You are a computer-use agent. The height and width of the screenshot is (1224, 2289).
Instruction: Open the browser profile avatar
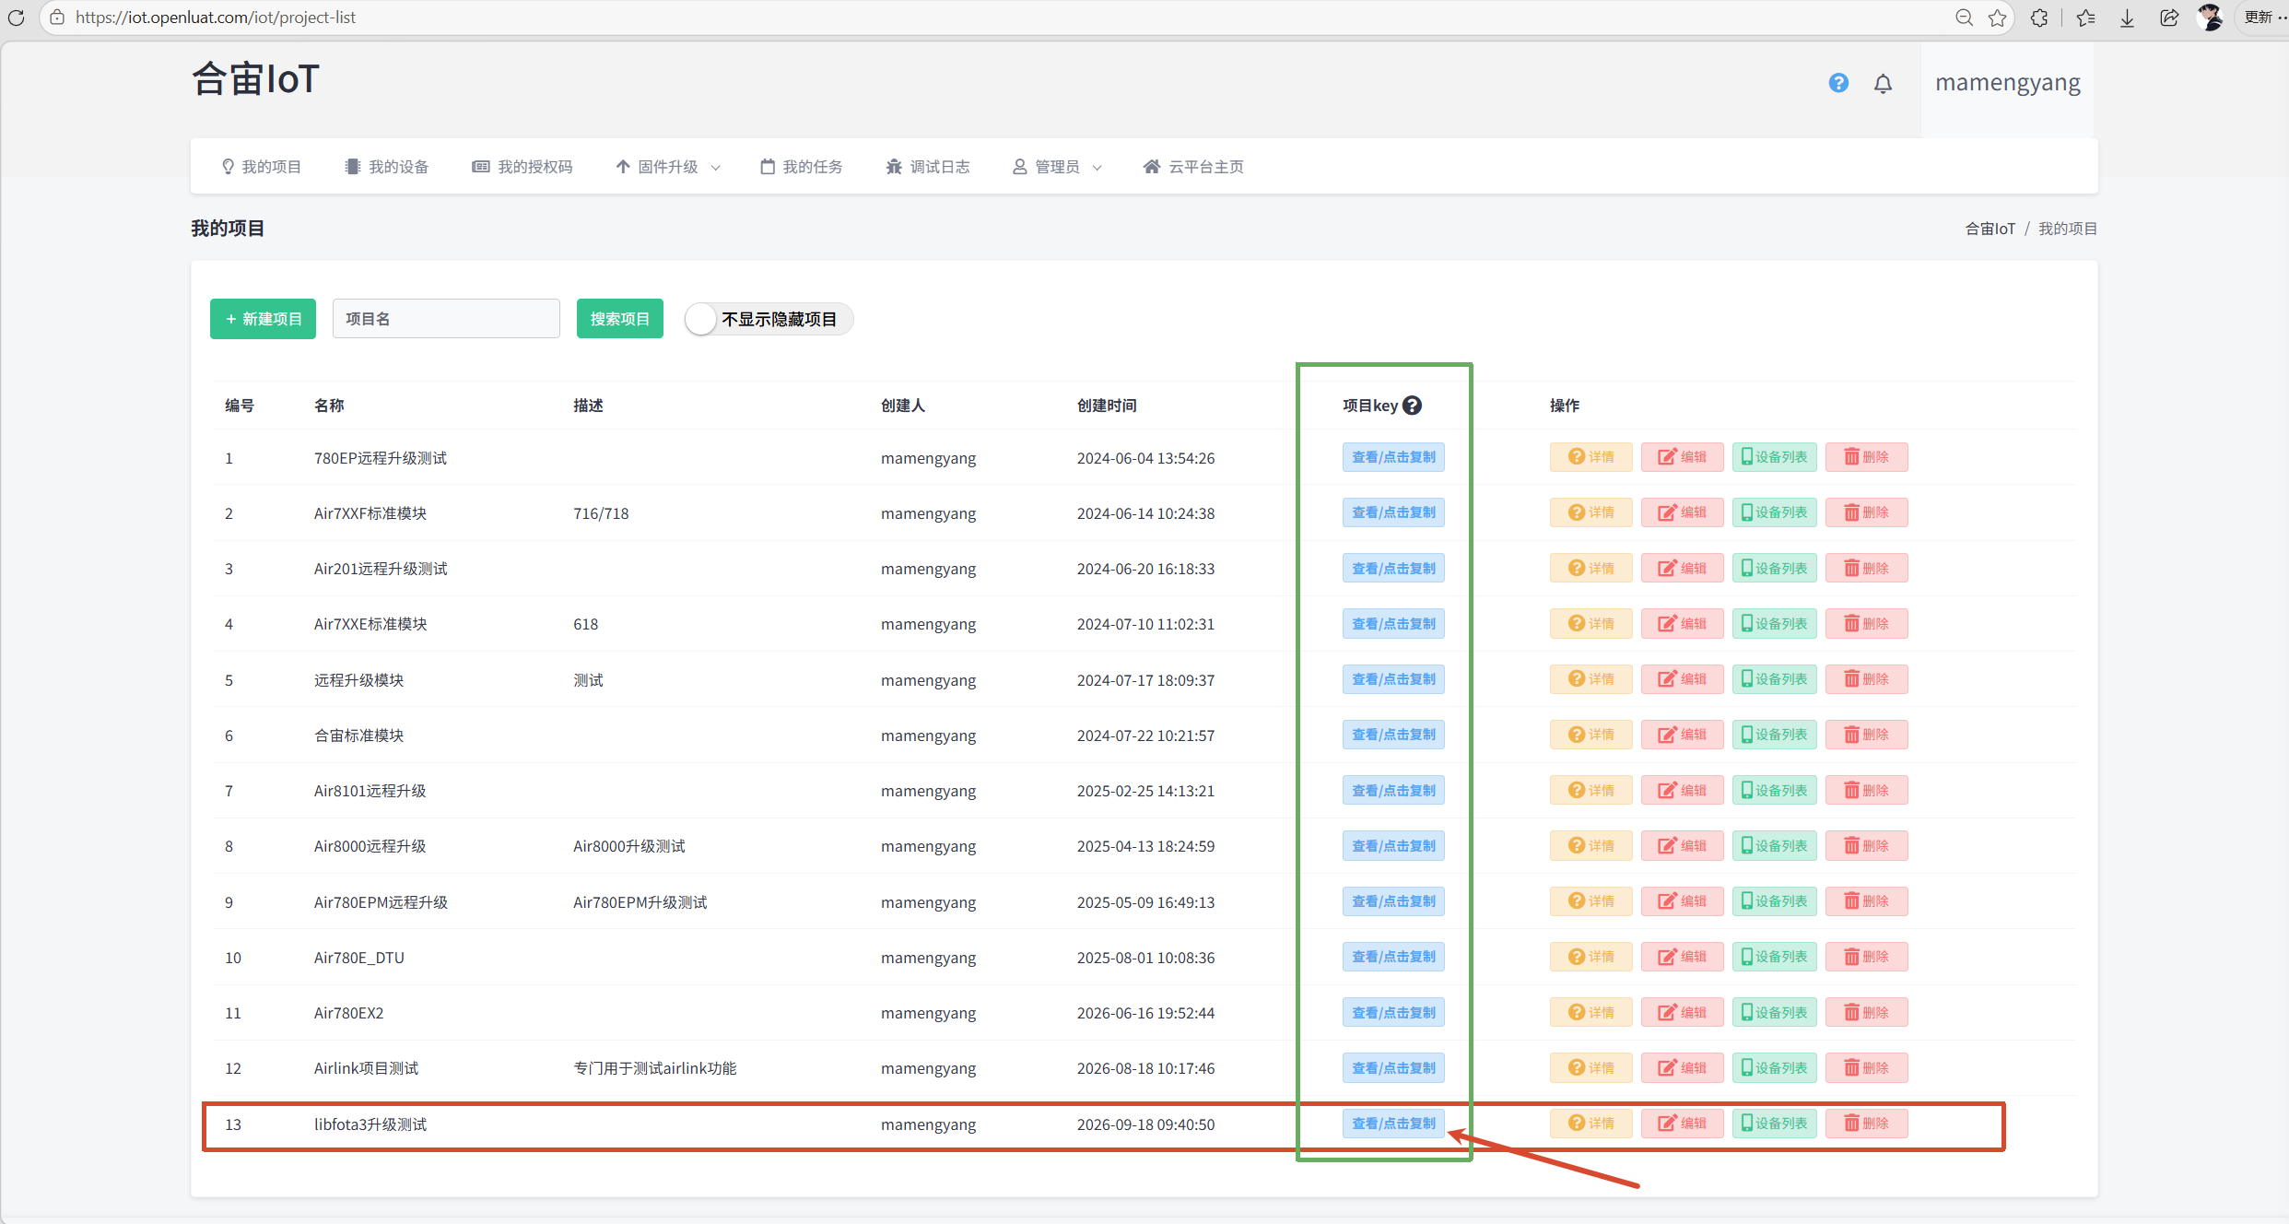pyautogui.click(x=2210, y=18)
